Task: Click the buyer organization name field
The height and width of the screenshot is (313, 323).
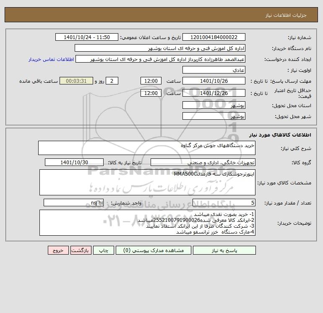Action: coord(160,48)
